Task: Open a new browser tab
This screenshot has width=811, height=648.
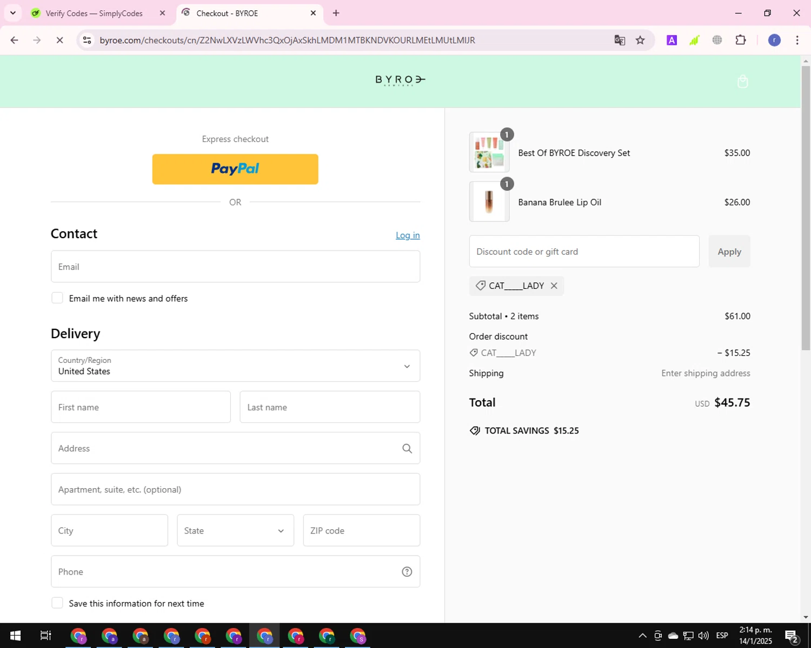Action: (336, 13)
